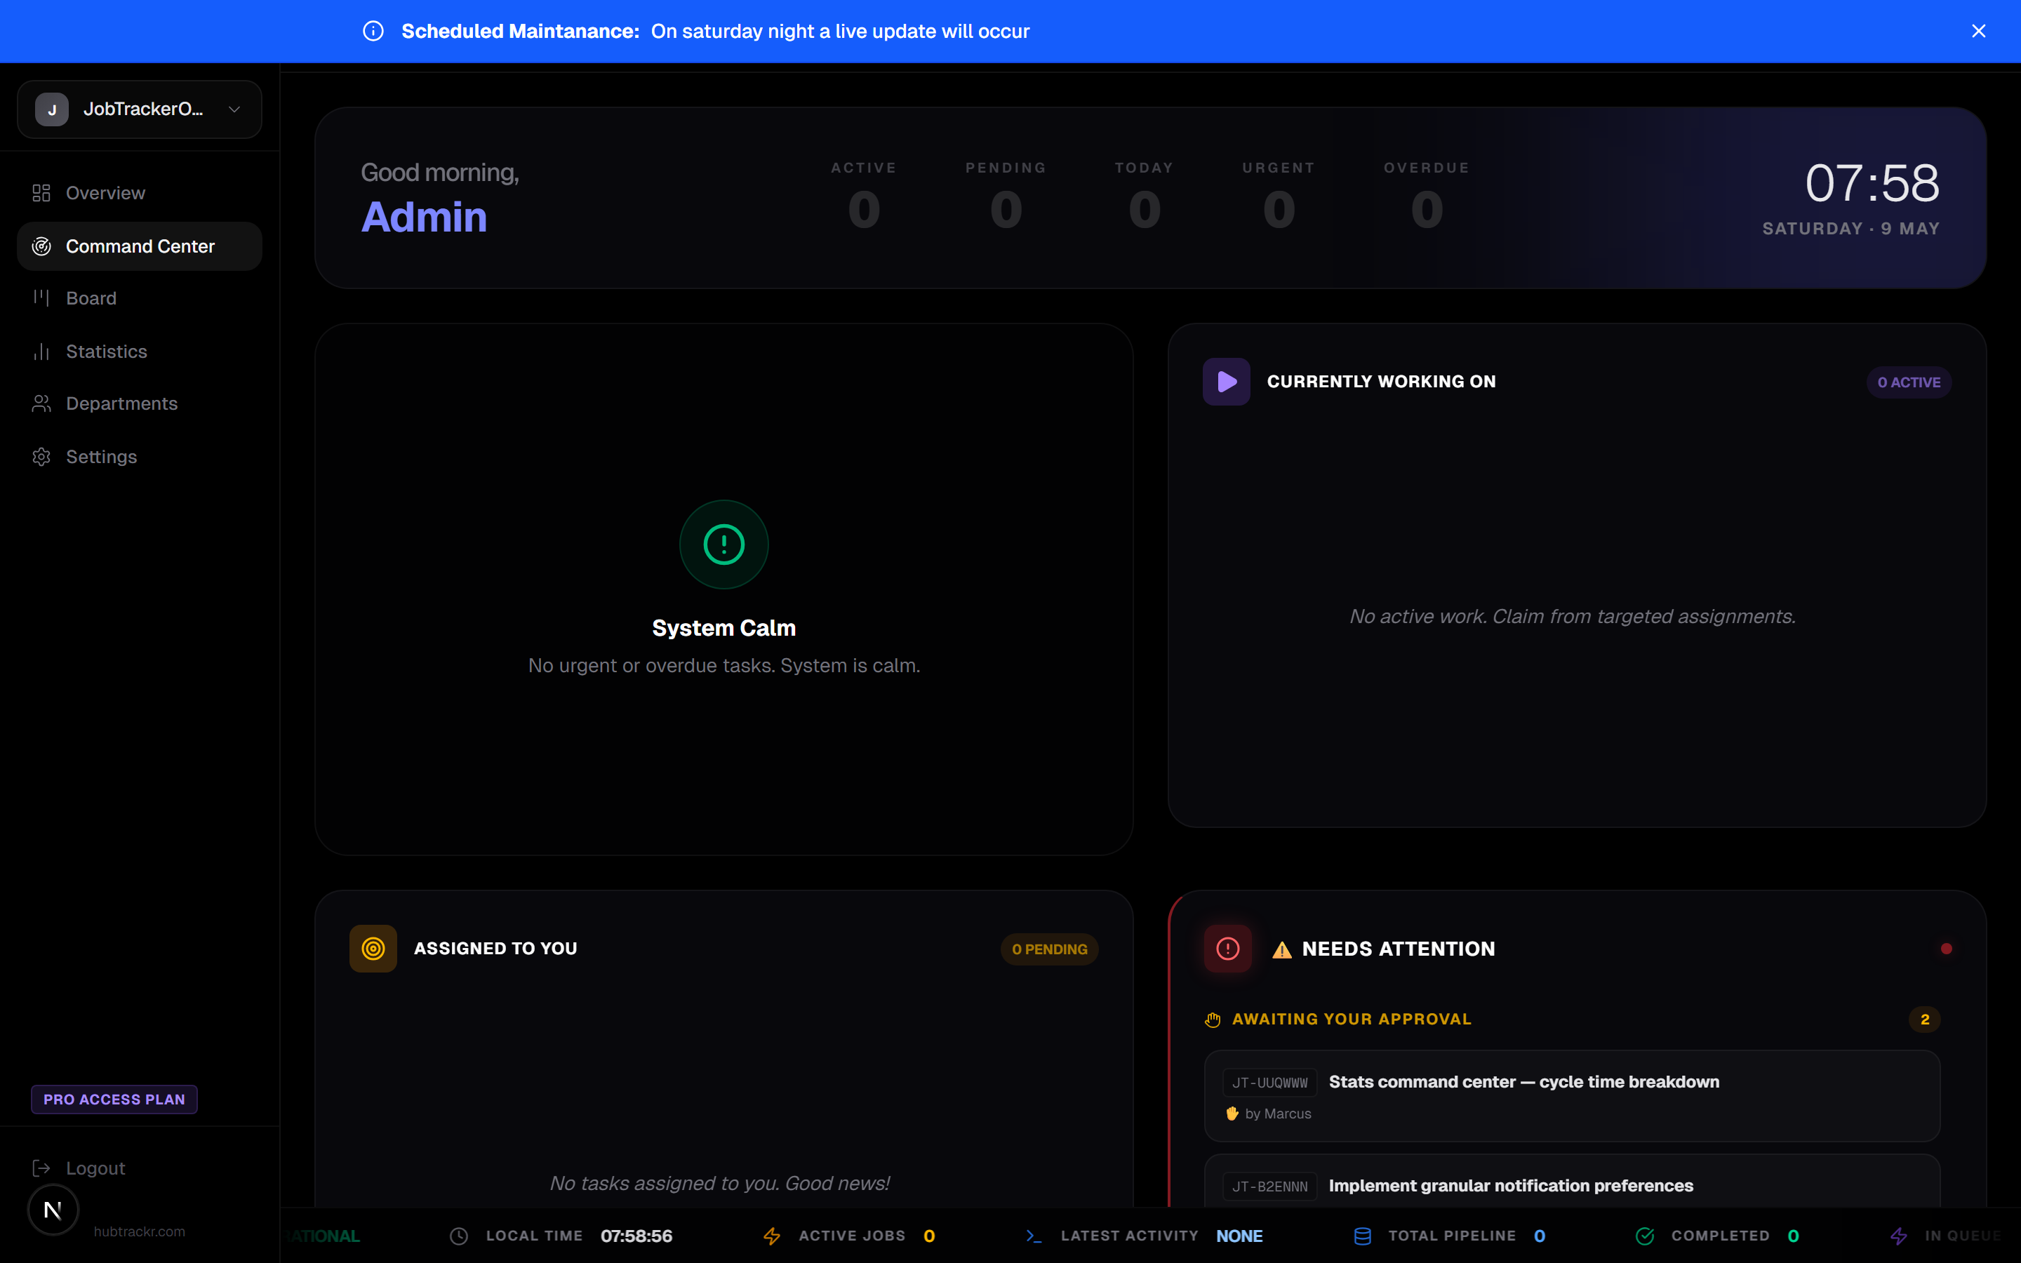Click 'by Marcus' author label

point(1278,1114)
